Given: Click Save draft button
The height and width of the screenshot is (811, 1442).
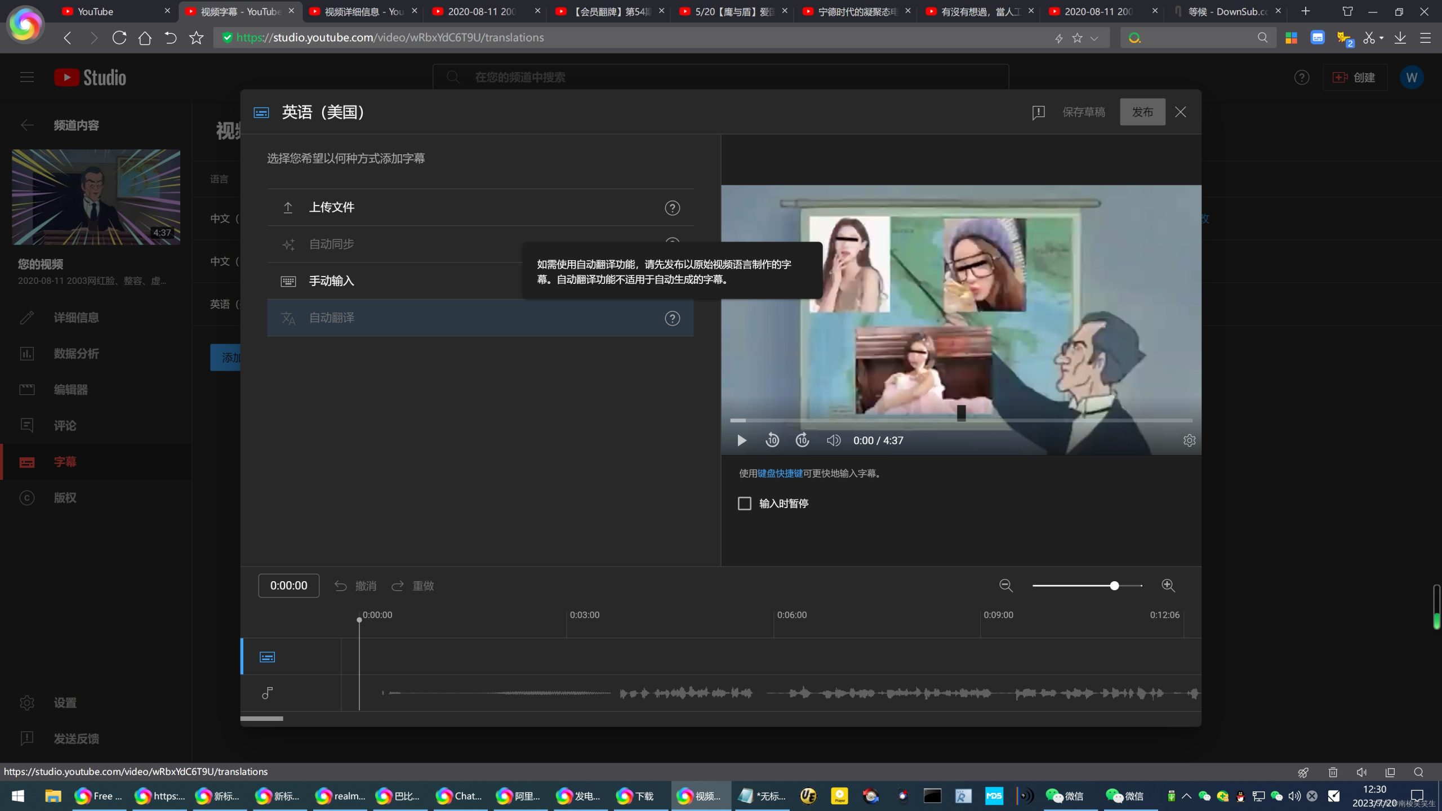Looking at the screenshot, I should [x=1084, y=112].
